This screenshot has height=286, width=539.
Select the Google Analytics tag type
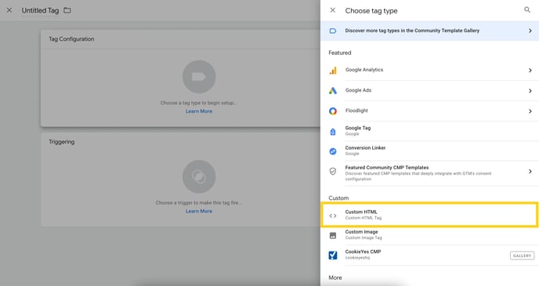click(429, 70)
